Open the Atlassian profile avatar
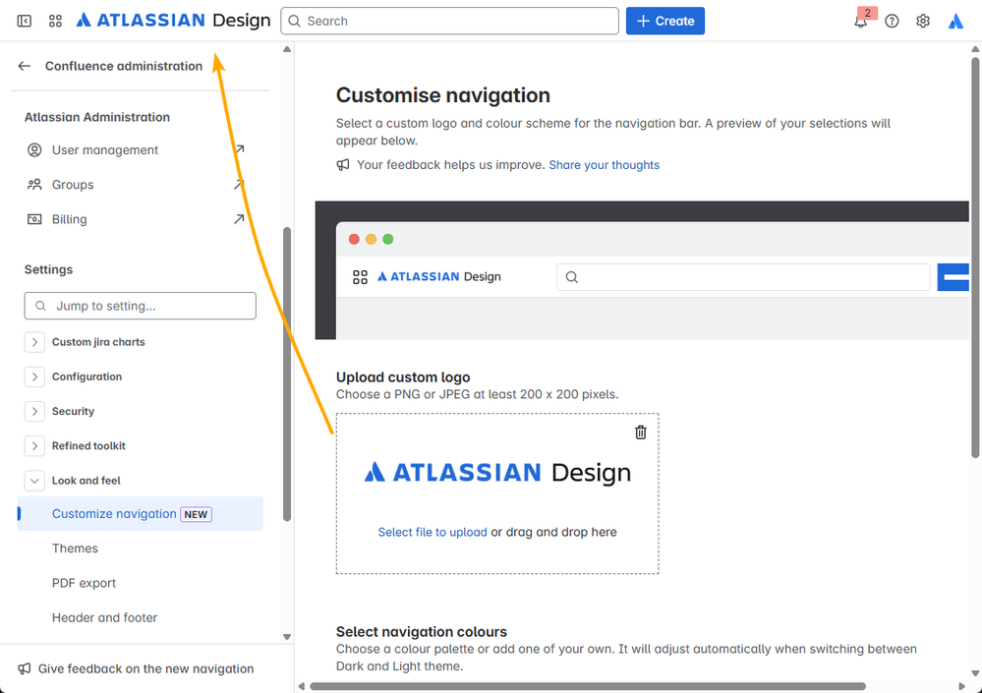 point(955,22)
